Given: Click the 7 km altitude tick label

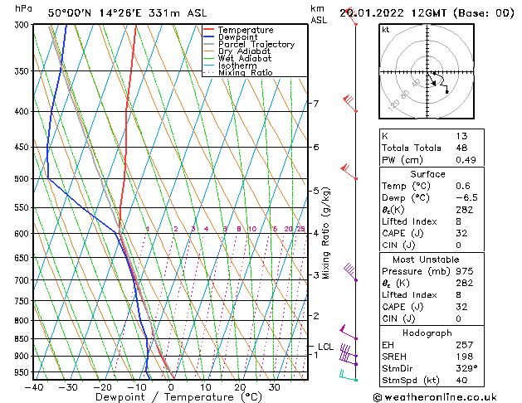Looking at the screenshot, I should point(316,104).
